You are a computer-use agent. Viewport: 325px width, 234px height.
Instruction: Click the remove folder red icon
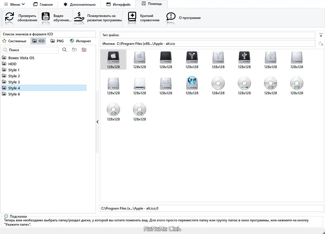pyautogui.click(x=84, y=50)
